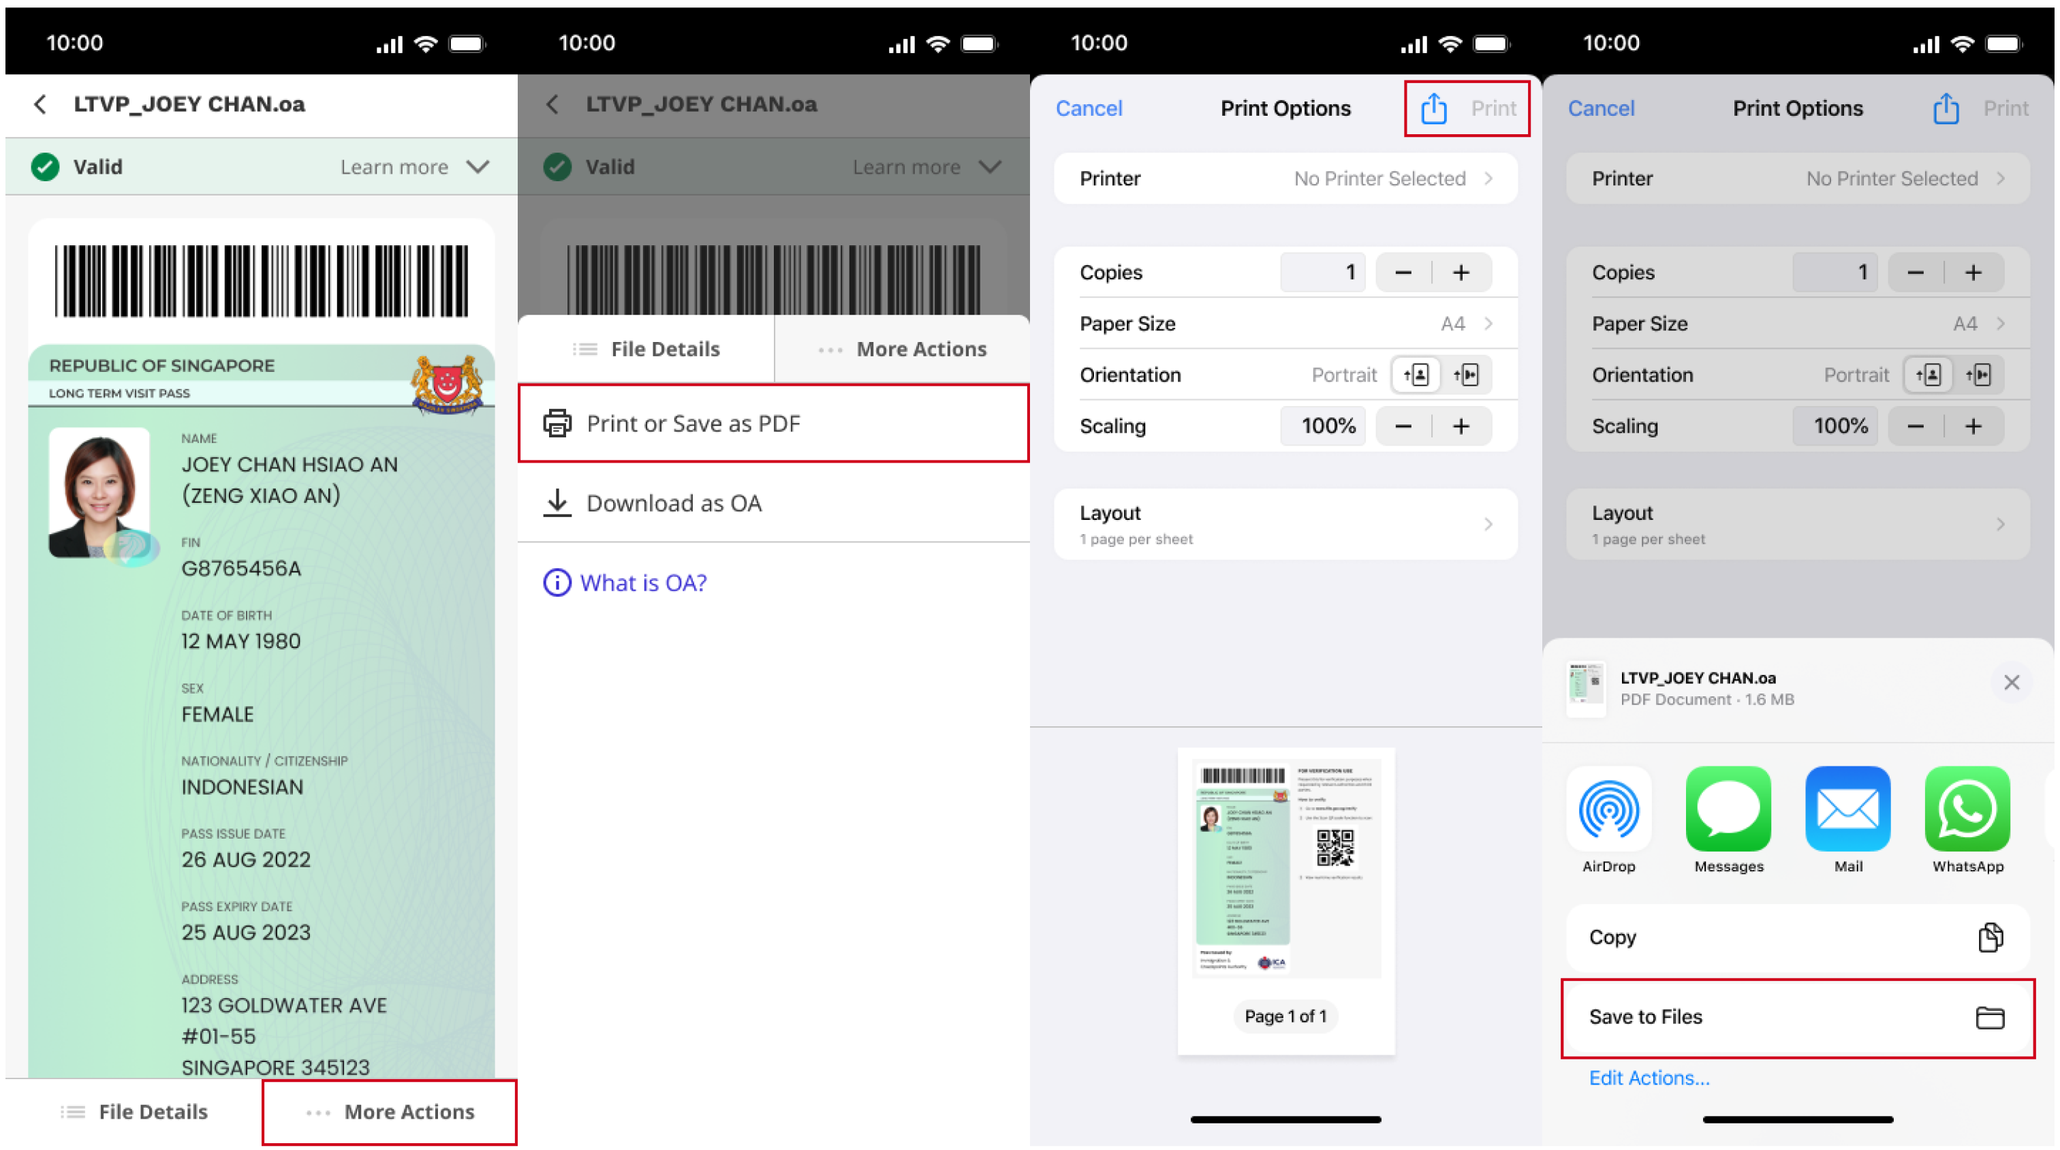Tap share icon next to highlighted Print

click(x=1433, y=109)
